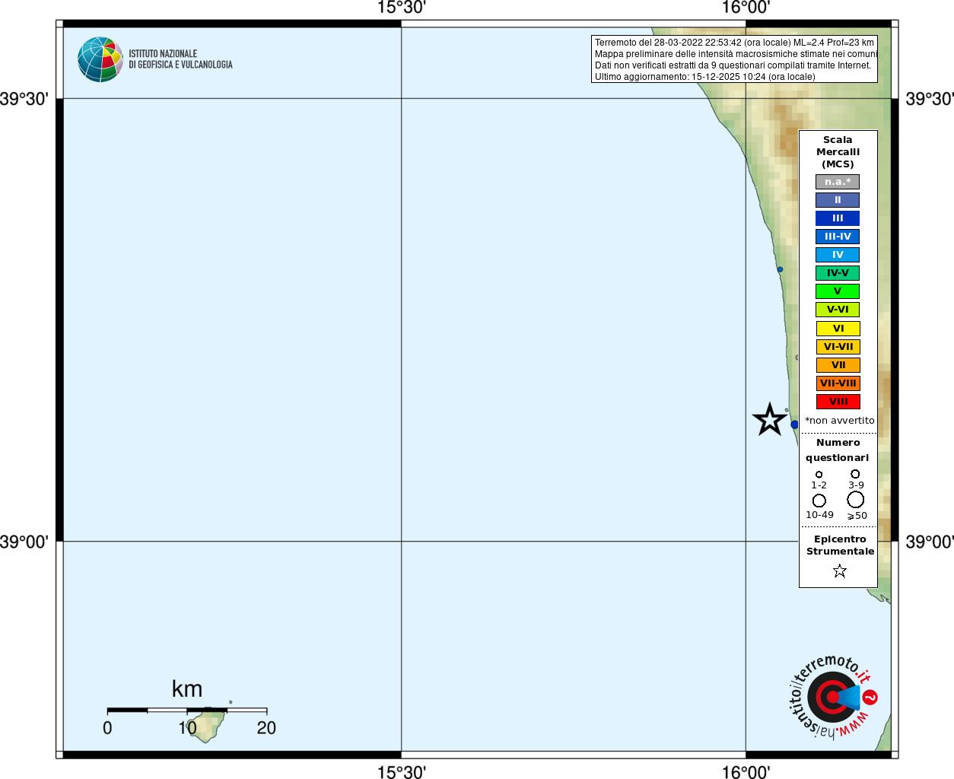Viewport: 954px width, 779px height.
Task: Select the VII orange swatch
Action: 838,365
